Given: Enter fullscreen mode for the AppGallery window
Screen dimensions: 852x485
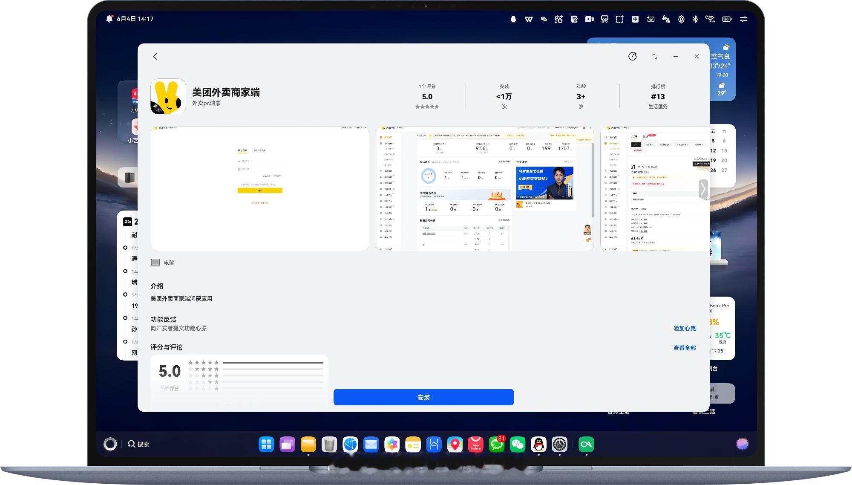Looking at the screenshot, I should pos(655,56).
